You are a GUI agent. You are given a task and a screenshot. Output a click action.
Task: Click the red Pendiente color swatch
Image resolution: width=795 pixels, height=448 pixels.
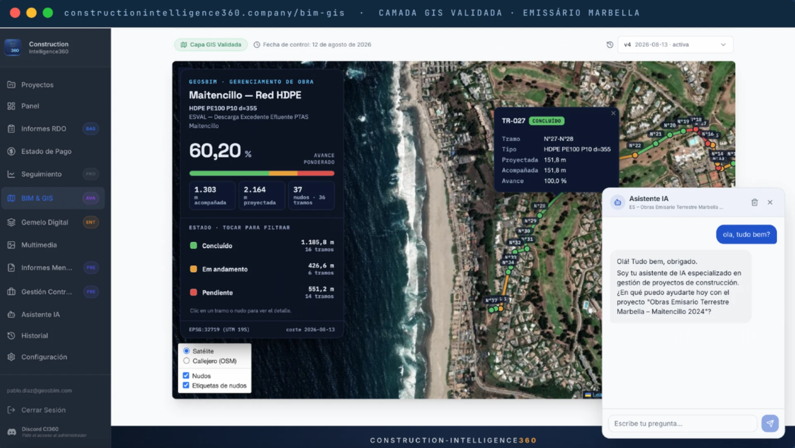click(193, 292)
